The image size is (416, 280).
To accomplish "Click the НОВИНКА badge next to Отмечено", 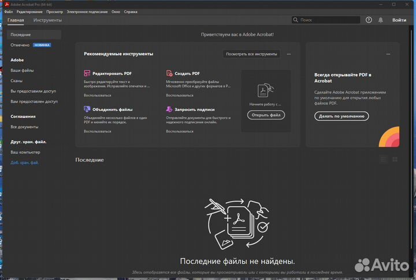I will (x=42, y=45).
